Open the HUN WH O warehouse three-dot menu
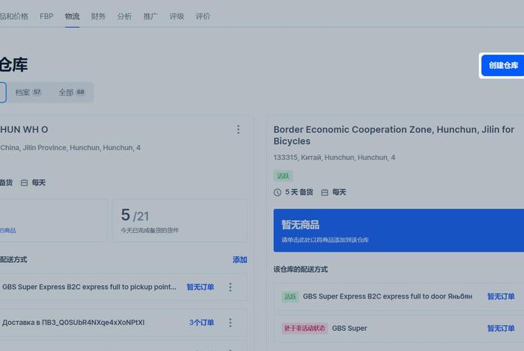524x351 pixels. point(238,130)
